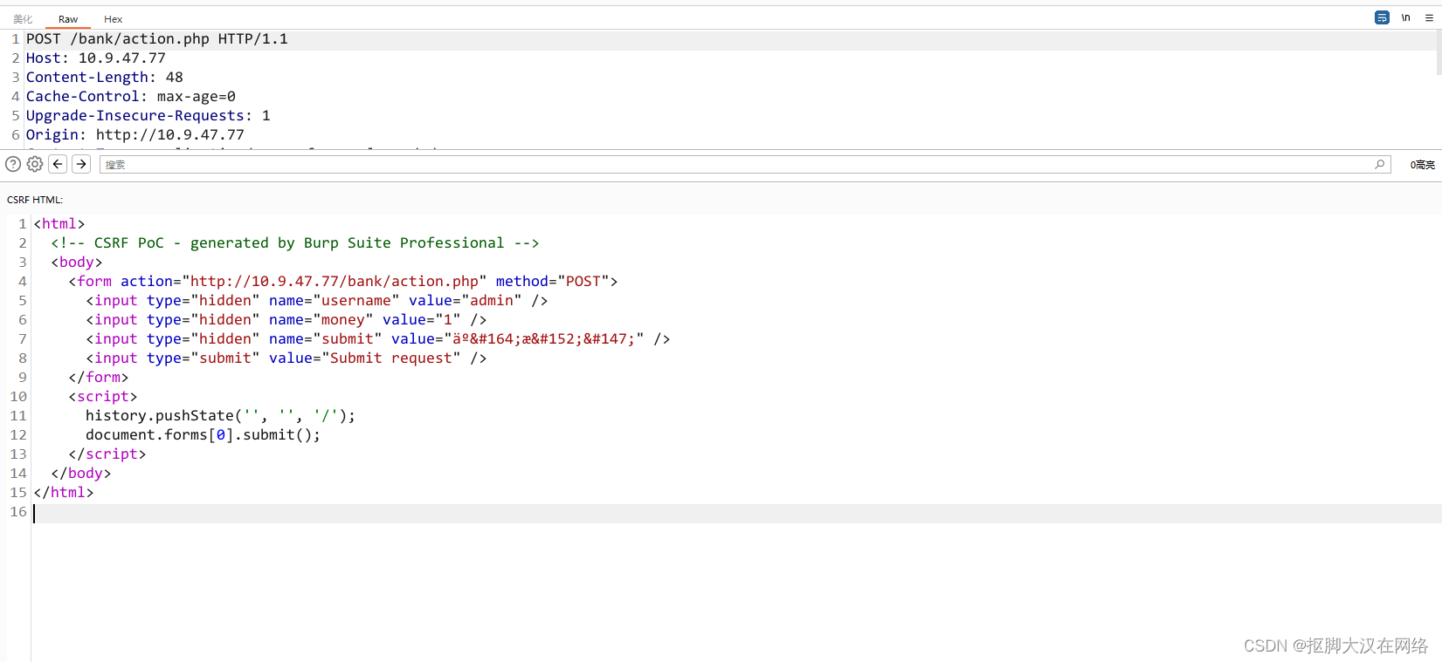1442x662 pixels.
Task: Open search settings gear icon
Action: [x=35, y=164]
